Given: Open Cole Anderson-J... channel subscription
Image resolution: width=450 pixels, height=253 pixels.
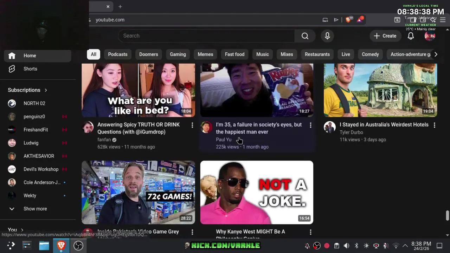Looking at the screenshot, I should [x=38, y=182].
